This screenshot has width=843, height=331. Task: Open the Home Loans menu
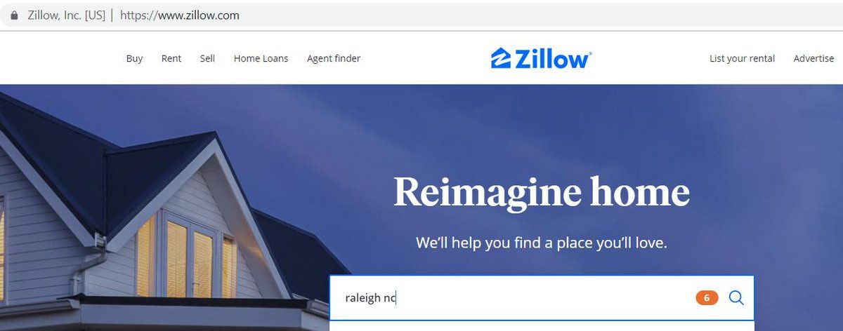pos(261,59)
